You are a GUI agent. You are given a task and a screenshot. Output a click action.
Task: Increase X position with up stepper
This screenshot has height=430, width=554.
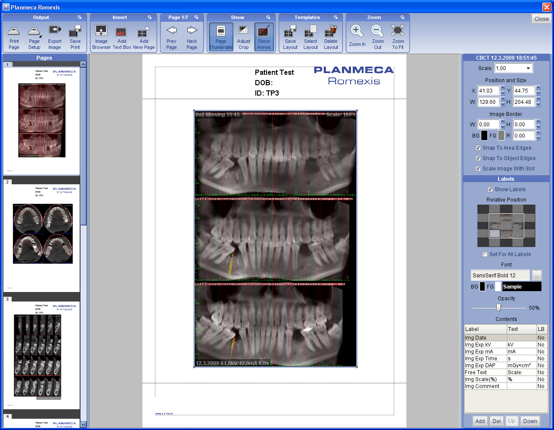click(x=502, y=88)
